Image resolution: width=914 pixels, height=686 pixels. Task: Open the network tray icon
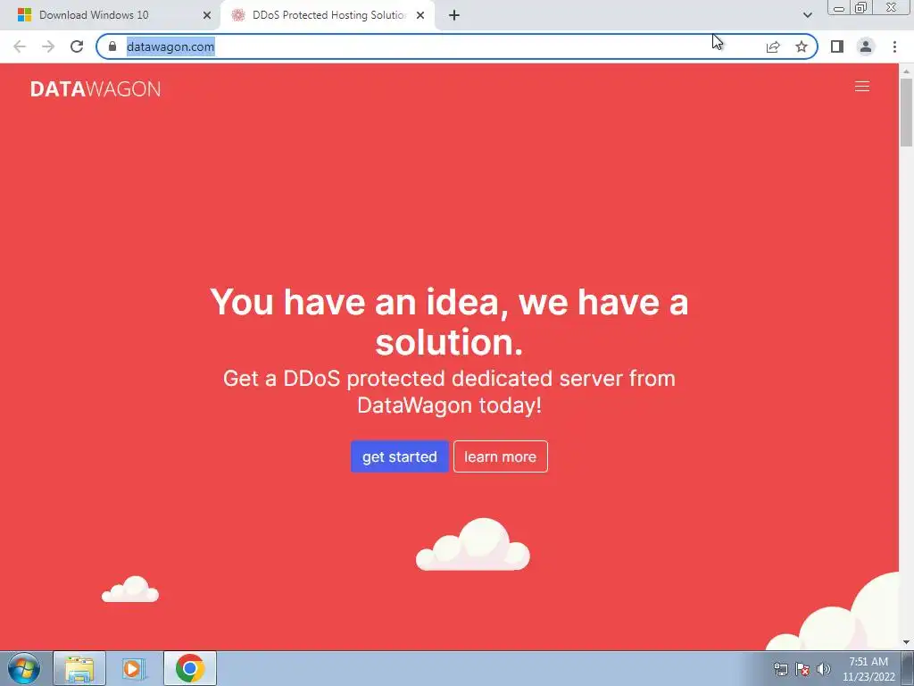tap(780, 669)
